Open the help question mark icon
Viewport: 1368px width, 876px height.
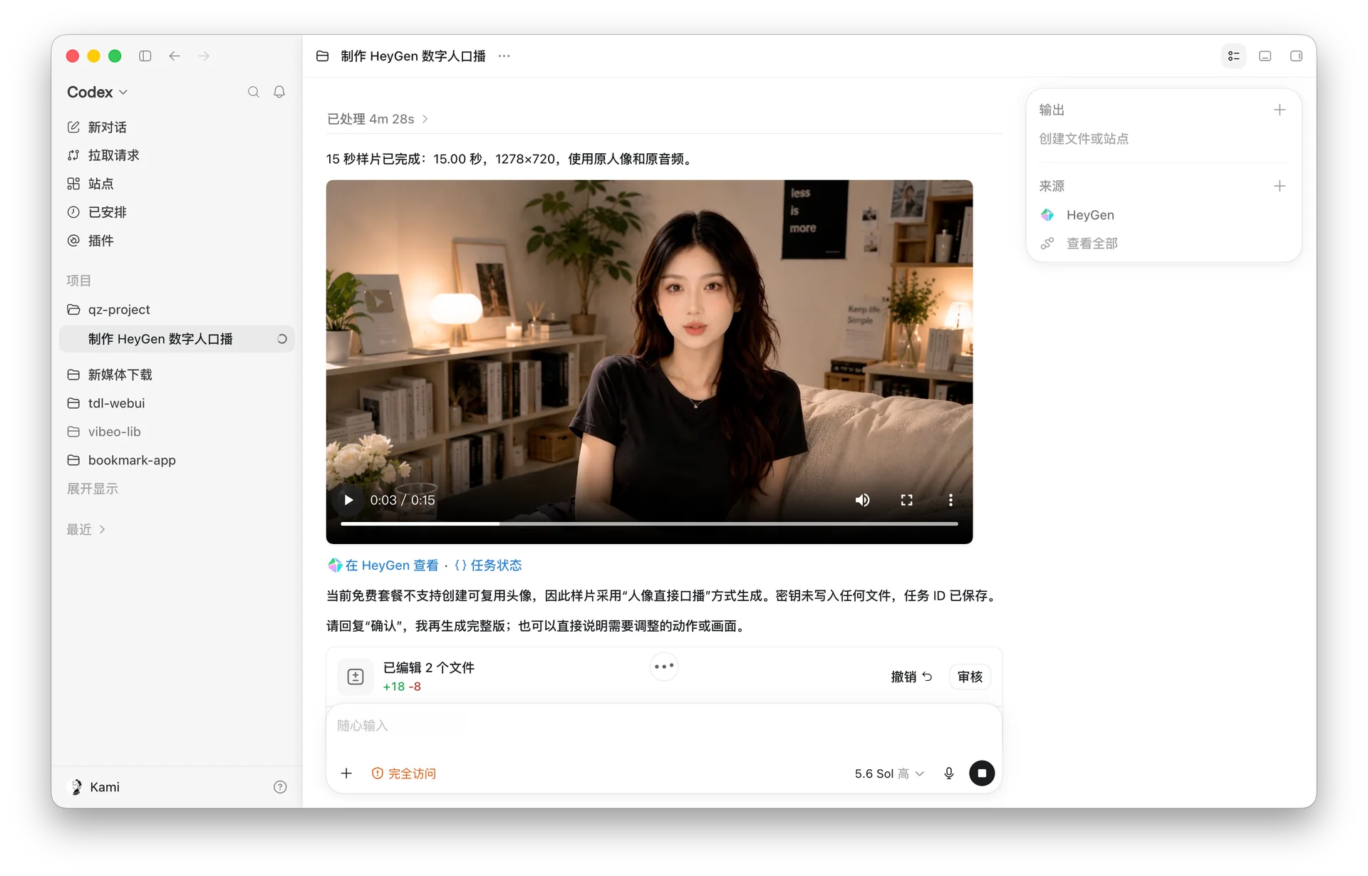pyautogui.click(x=280, y=787)
